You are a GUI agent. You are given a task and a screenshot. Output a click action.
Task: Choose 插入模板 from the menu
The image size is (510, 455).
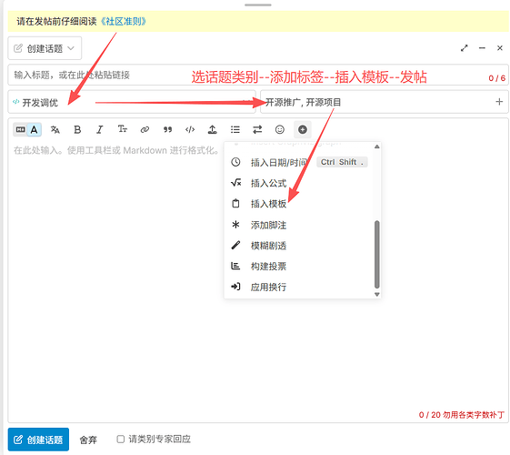(299, 204)
